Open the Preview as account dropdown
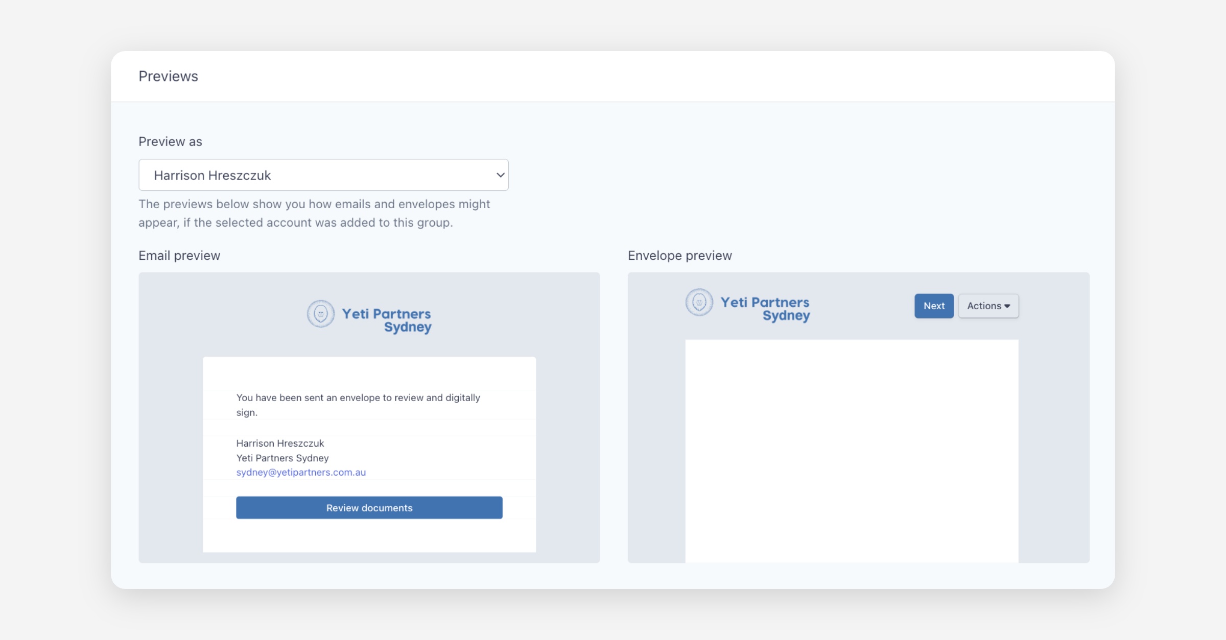The width and height of the screenshot is (1226, 640). tap(323, 175)
